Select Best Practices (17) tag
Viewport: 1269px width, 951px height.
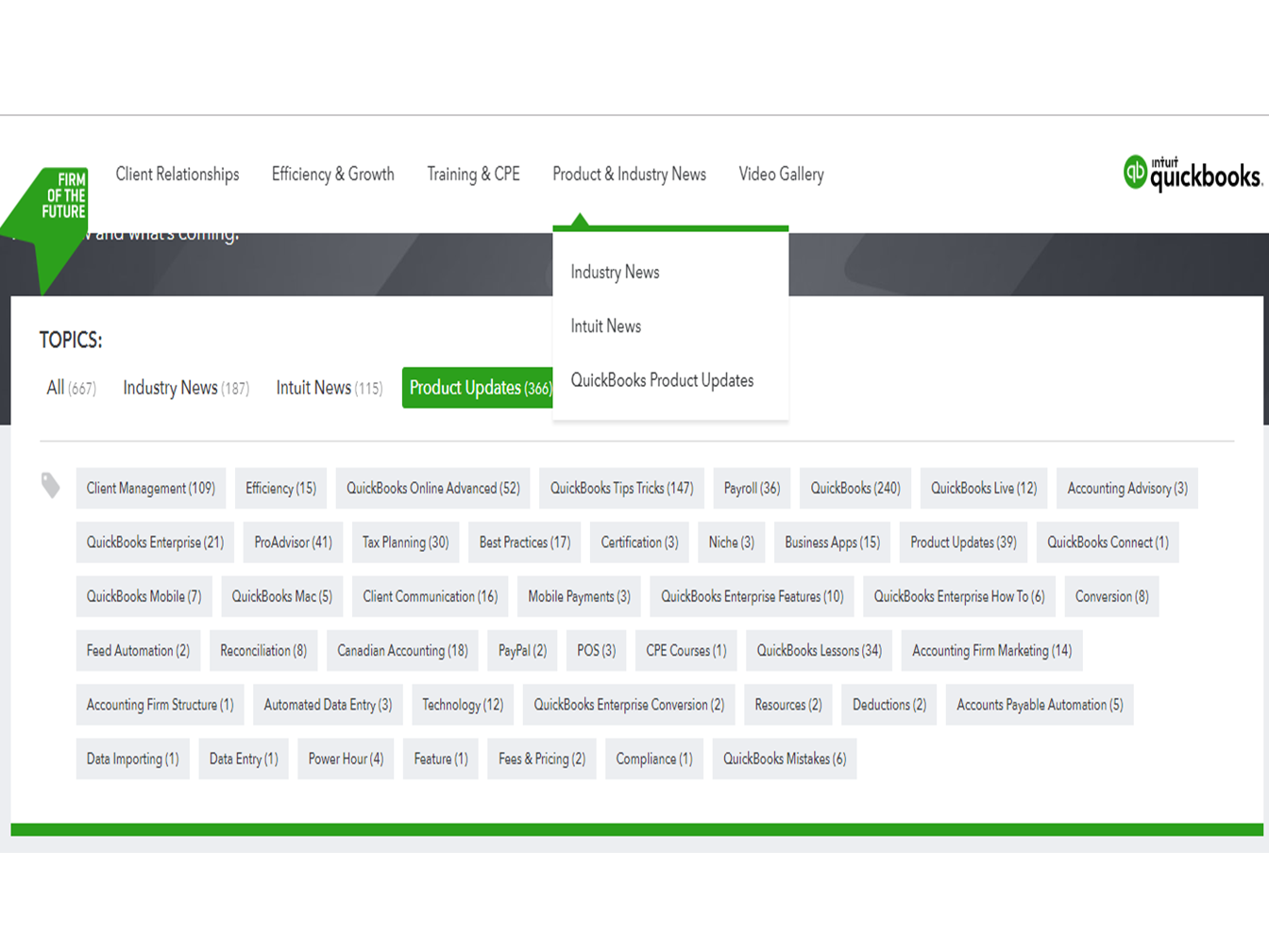tap(525, 542)
